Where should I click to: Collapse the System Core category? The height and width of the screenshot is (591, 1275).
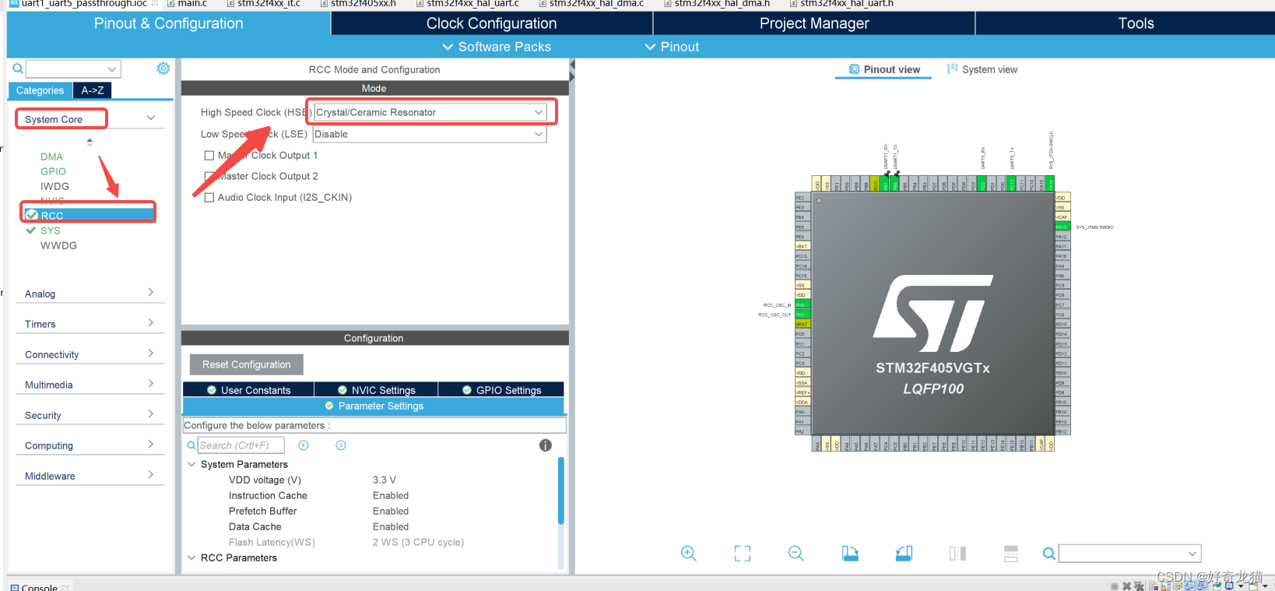(x=151, y=118)
